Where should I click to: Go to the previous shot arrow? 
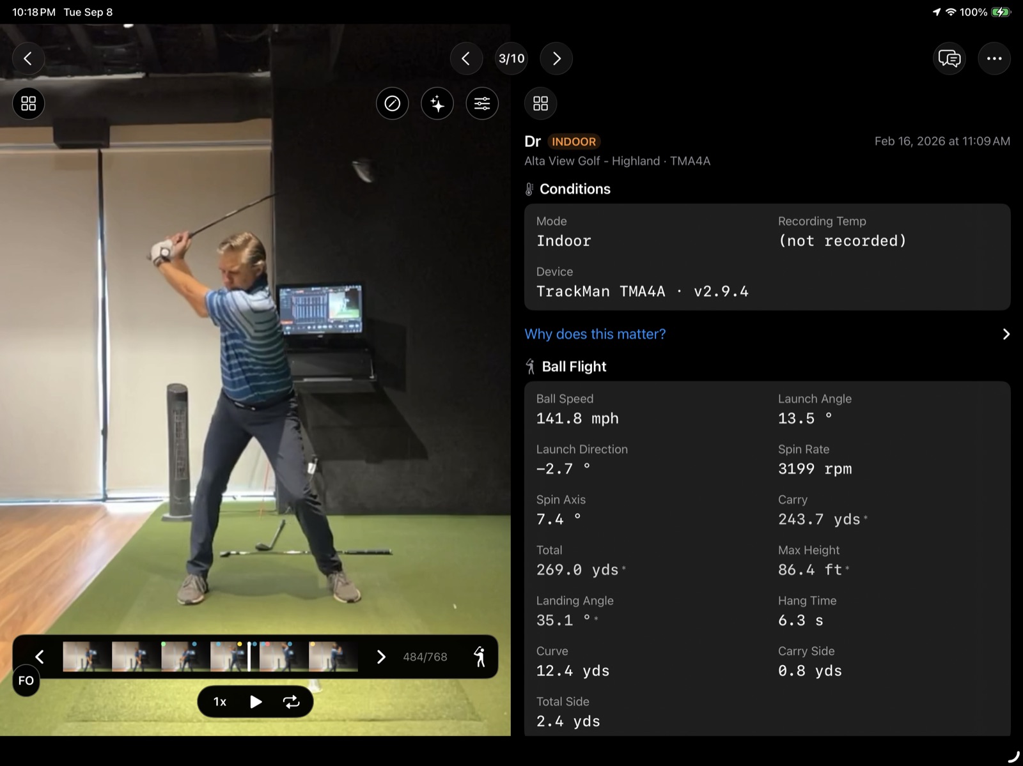click(466, 59)
